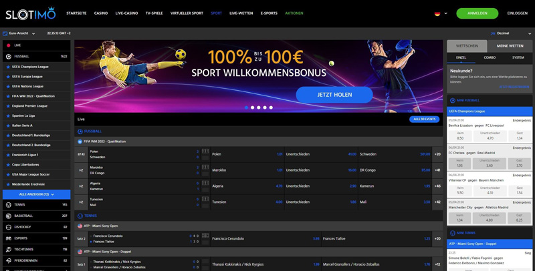Click the pitch view icon in Marokko–DR Congo row
This screenshot has width=535, height=271.
pos(205,167)
